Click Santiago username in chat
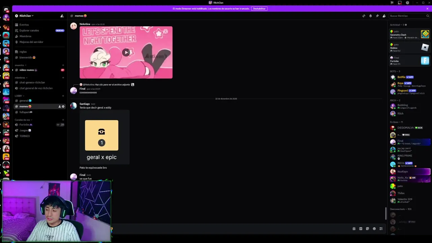432x243 pixels. click(x=84, y=104)
